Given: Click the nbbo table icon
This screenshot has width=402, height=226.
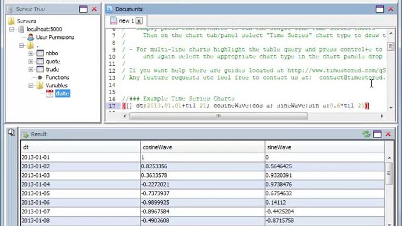Looking at the screenshot, I should click(x=40, y=53).
